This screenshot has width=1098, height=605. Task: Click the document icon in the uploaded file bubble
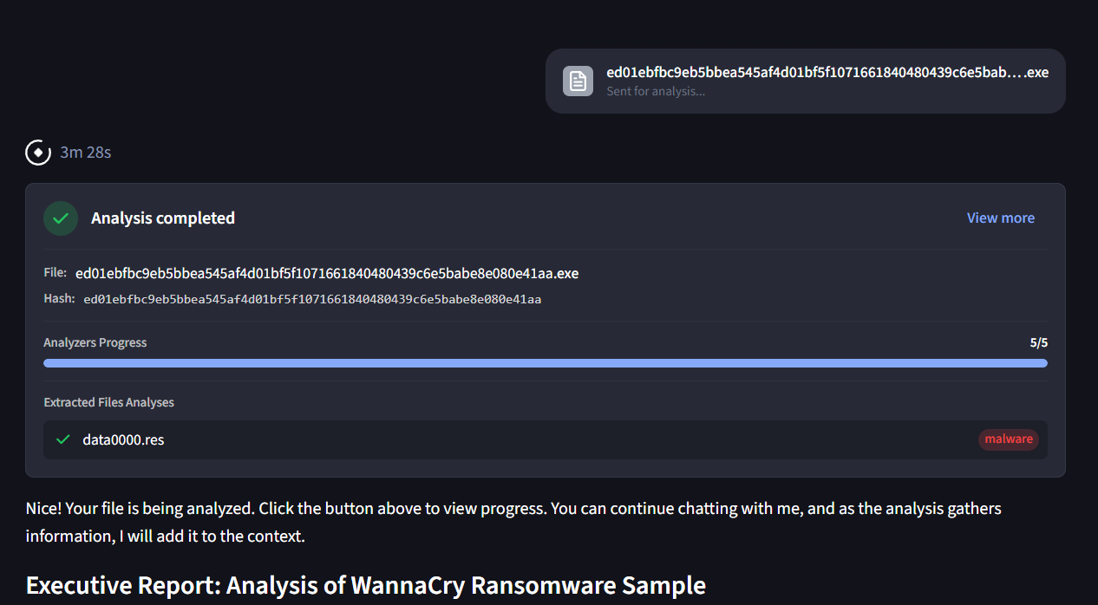tap(578, 81)
